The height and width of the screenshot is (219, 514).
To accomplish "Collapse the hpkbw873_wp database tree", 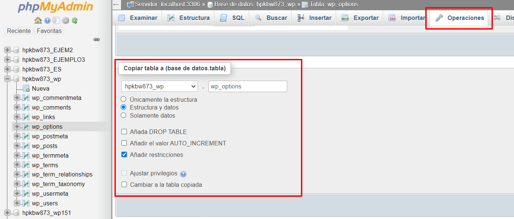I will pyautogui.click(x=8, y=79).
